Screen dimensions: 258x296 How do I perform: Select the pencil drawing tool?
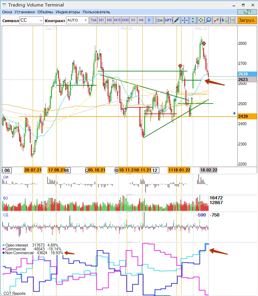click(x=176, y=20)
